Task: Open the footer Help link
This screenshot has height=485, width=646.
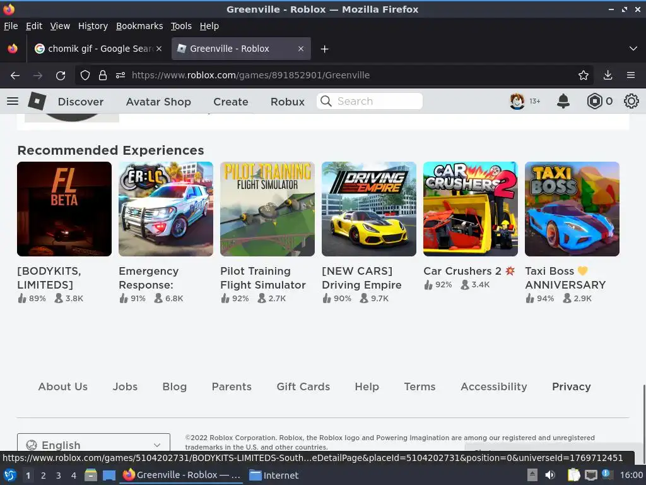Action: coord(367,386)
